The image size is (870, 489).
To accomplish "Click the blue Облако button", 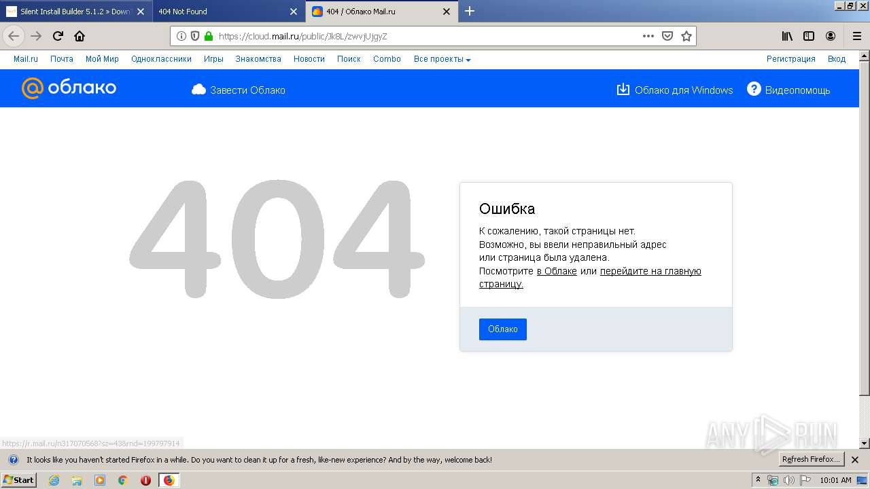I will click(503, 329).
